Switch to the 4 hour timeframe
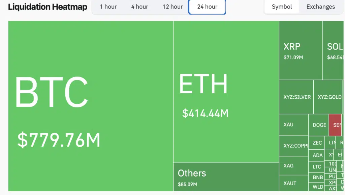 coord(139,7)
